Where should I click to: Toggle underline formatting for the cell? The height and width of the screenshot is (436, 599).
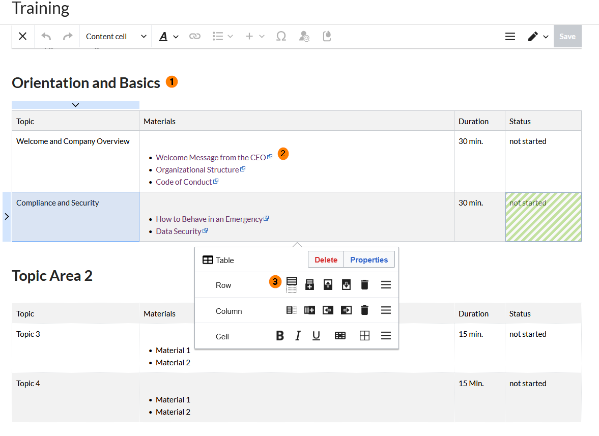tap(316, 336)
